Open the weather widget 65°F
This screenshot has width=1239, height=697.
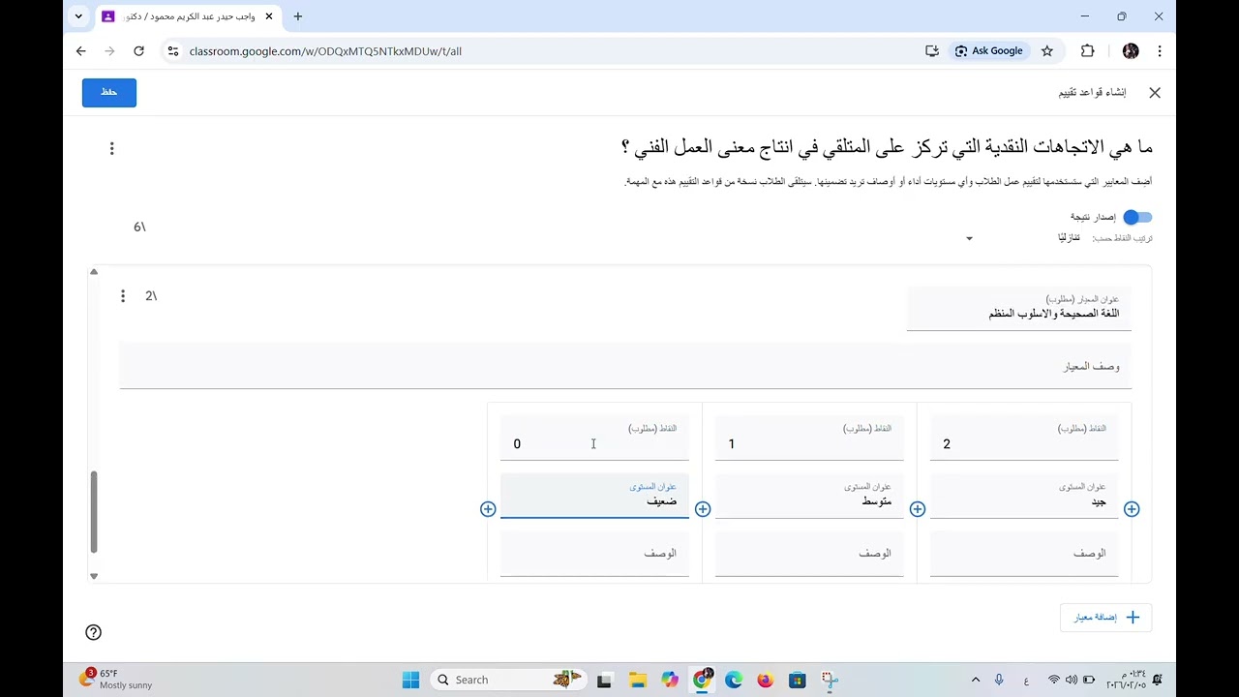(114, 679)
